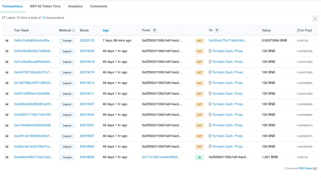Click OUT badge in block 22023123 row
This screenshot has height=178, width=321.
coord(199,41)
